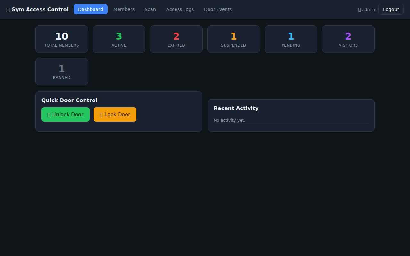
Task: Switch to Door Events
Action: 218,9
